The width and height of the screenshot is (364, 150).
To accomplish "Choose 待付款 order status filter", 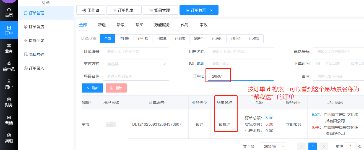I will (124, 39).
